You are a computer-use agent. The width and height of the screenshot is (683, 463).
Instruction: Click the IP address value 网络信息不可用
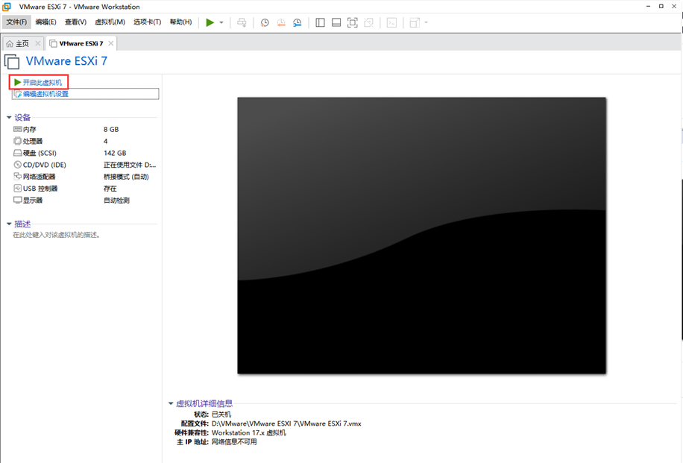(x=234, y=441)
